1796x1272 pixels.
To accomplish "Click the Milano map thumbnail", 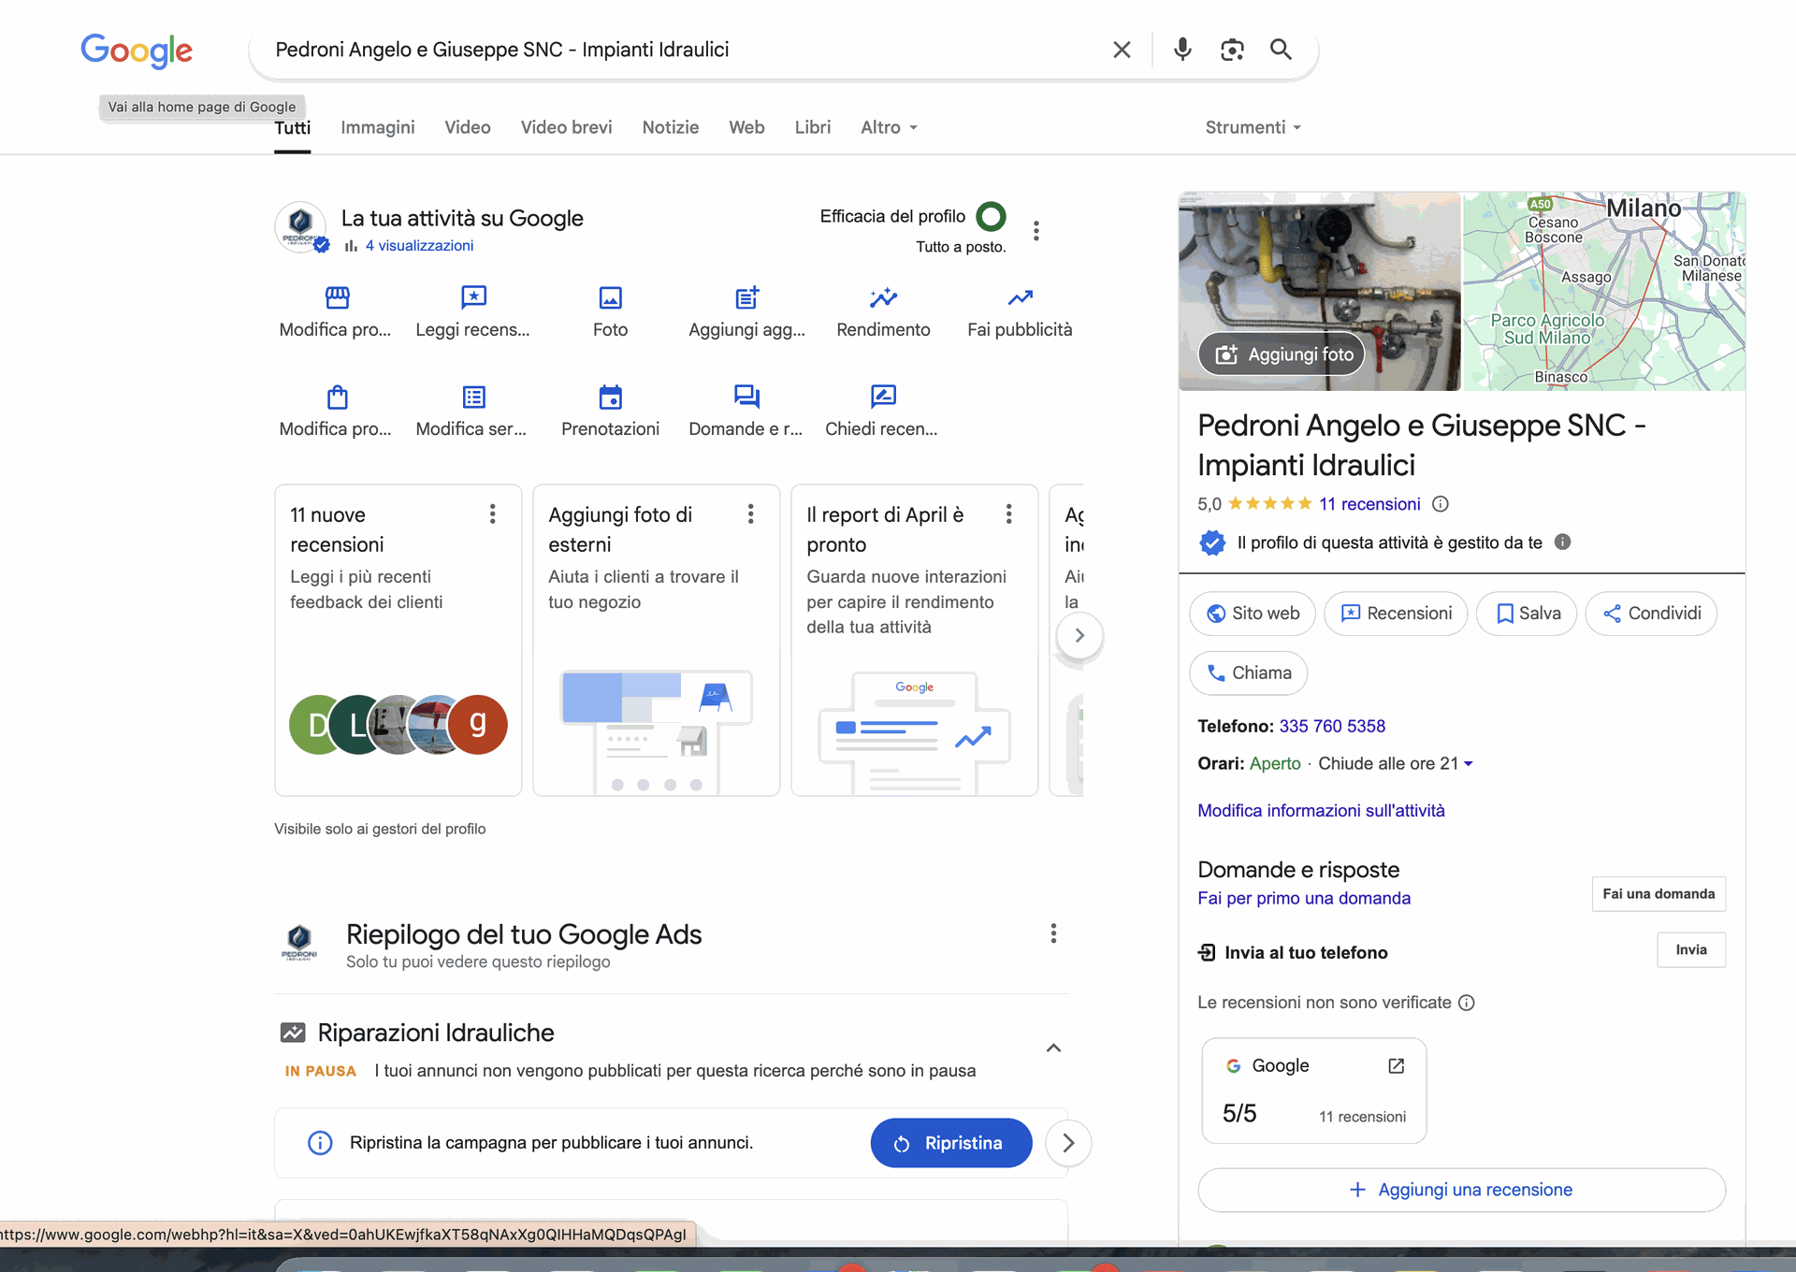I will pyautogui.click(x=1603, y=291).
